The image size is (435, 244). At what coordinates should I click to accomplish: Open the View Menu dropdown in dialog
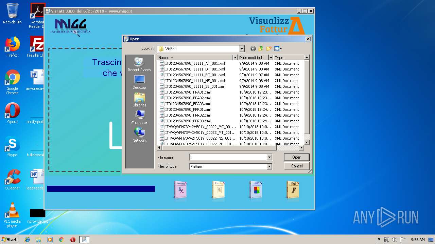278,49
